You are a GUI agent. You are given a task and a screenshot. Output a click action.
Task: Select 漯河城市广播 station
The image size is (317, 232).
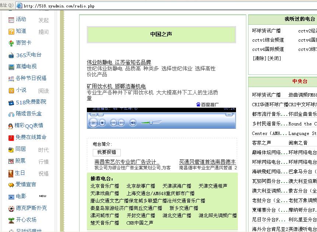[105, 215]
